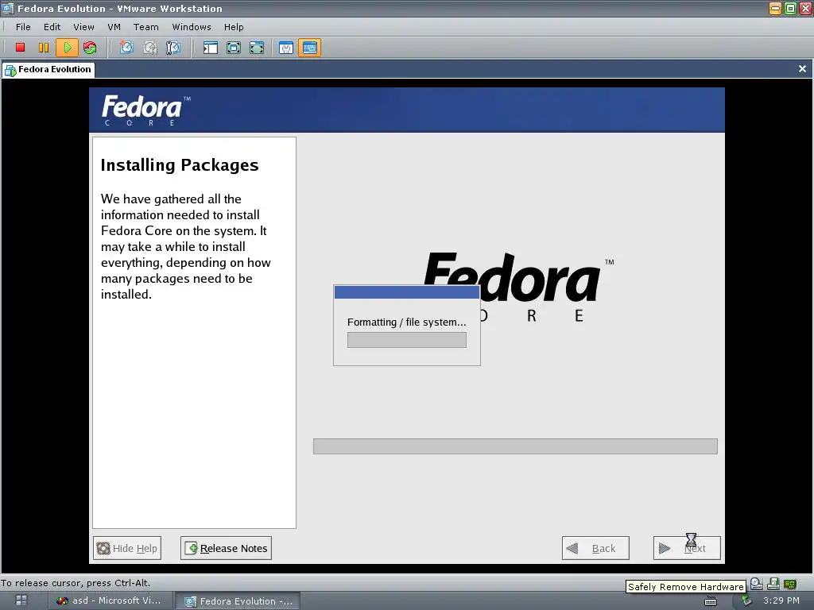
Task: Click the Revert to Snapshot icon
Action: [x=150, y=48]
